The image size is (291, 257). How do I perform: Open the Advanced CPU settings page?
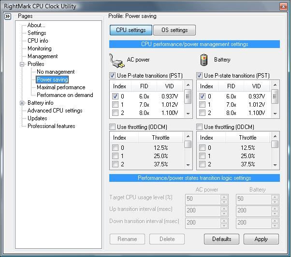point(55,111)
